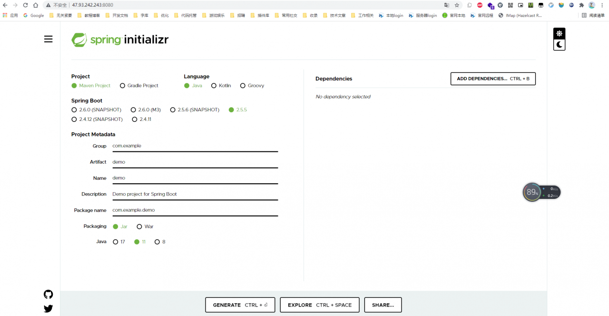Reload the current page
This screenshot has width=609, height=316.
point(25,5)
